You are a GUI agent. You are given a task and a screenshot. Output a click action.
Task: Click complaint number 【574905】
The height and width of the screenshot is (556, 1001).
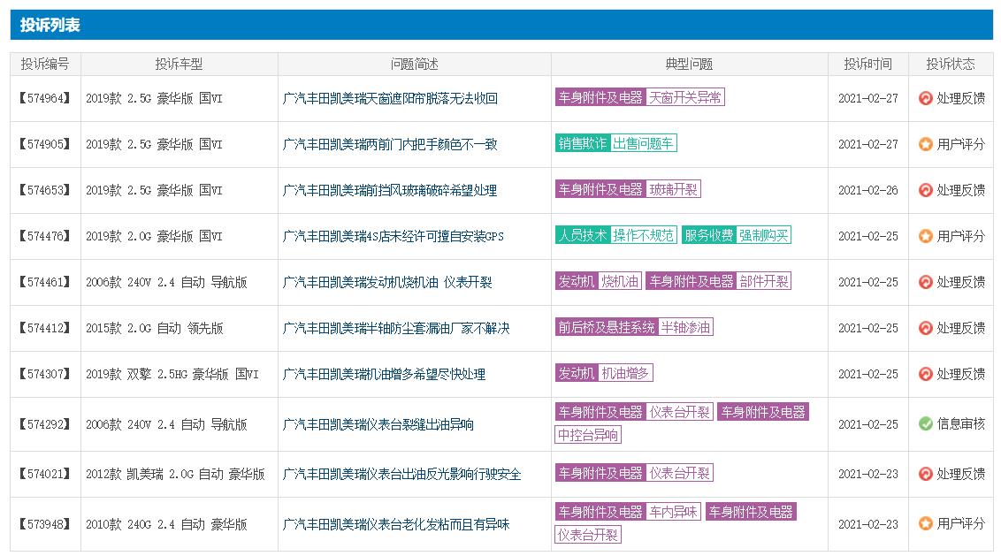[x=45, y=144]
